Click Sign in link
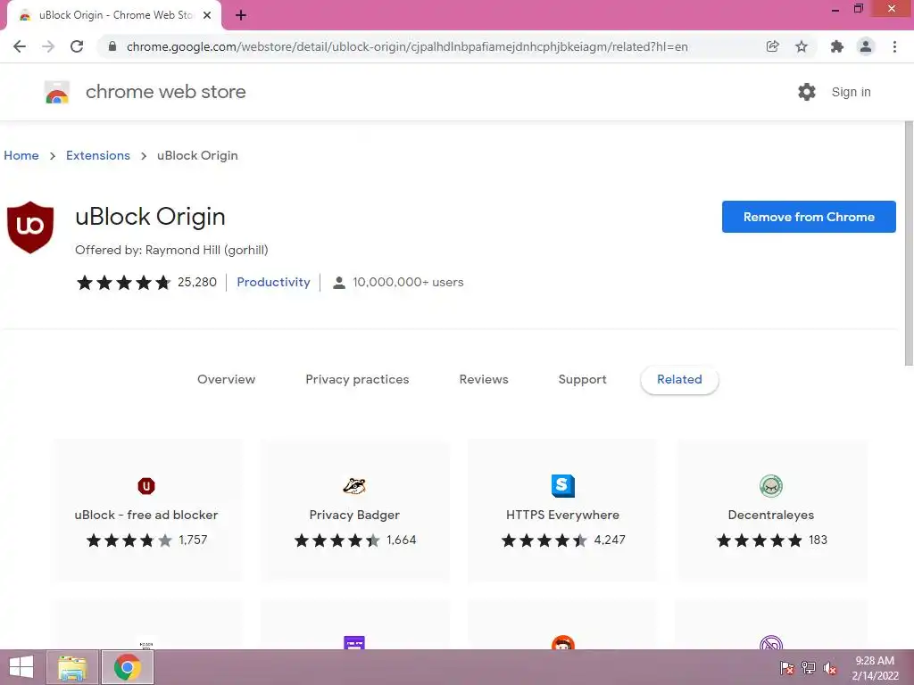This screenshot has width=914, height=685. click(x=851, y=92)
